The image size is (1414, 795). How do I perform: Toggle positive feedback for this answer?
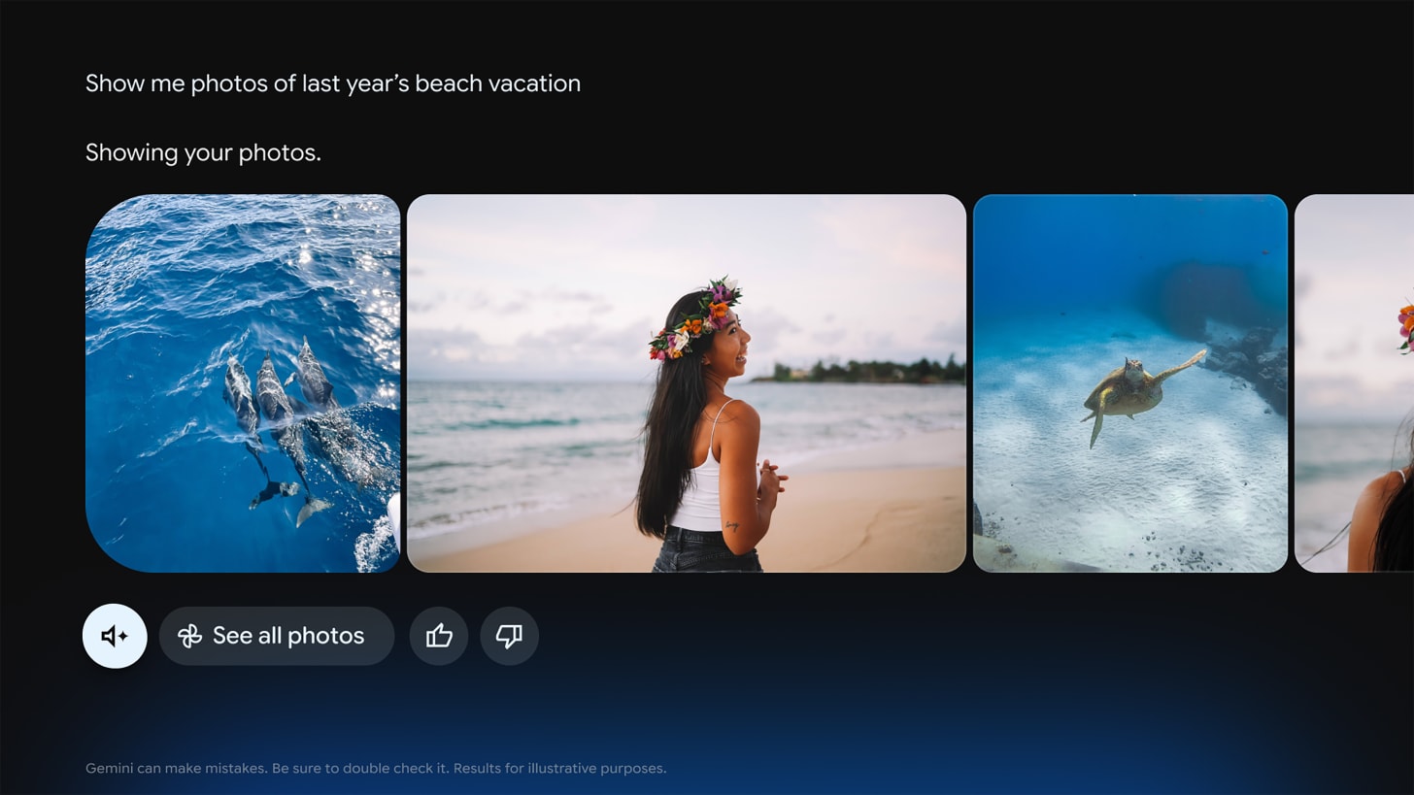point(439,636)
